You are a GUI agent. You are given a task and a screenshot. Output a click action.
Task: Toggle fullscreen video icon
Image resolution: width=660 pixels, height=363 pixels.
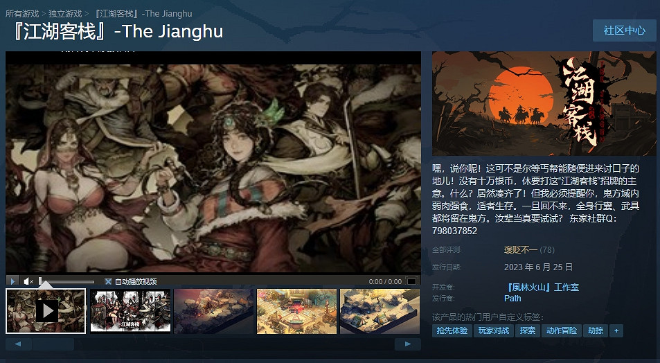(x=411, y=281)
